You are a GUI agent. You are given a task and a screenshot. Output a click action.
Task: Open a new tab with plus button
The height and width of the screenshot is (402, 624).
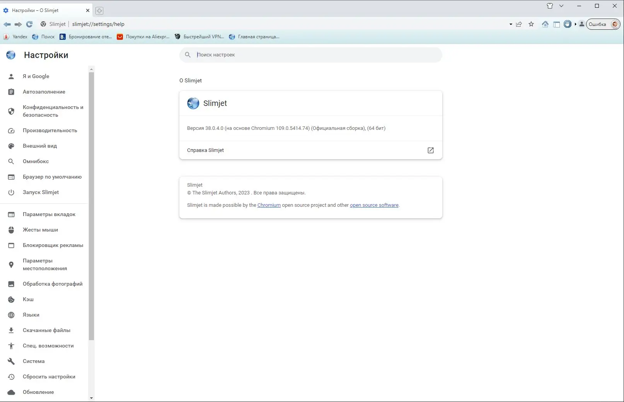click(99, 11)
